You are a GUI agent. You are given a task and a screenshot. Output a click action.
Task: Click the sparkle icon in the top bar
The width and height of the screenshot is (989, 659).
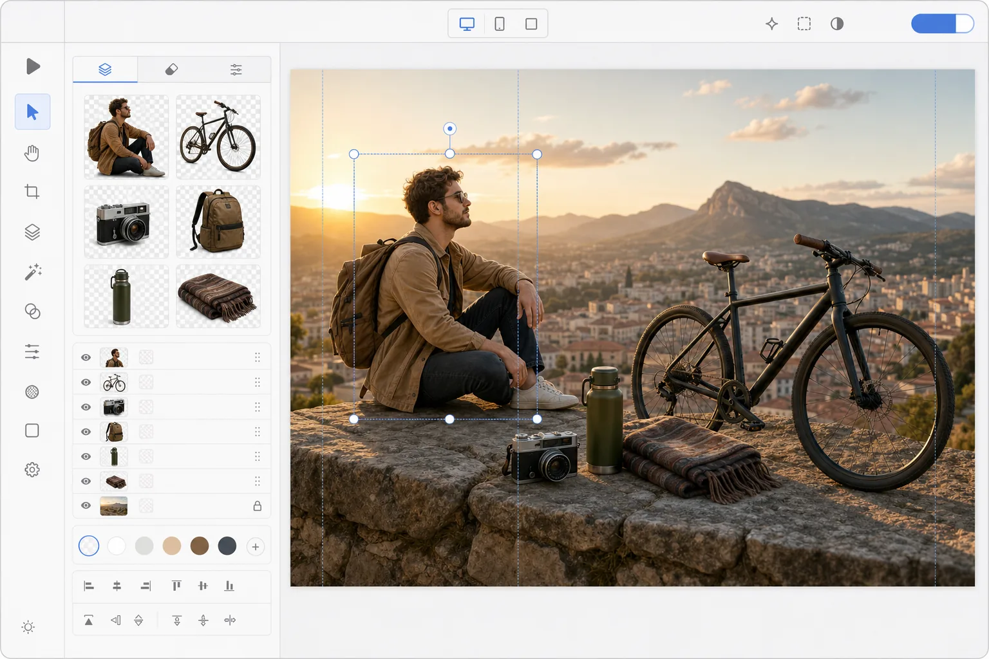pos(772,24)
